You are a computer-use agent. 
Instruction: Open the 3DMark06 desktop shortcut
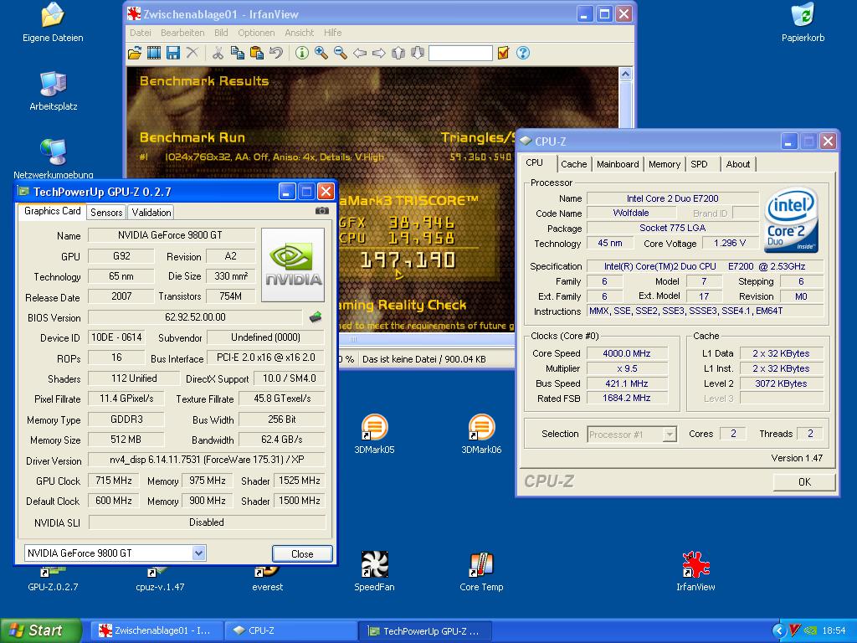(x=481, y=435)
